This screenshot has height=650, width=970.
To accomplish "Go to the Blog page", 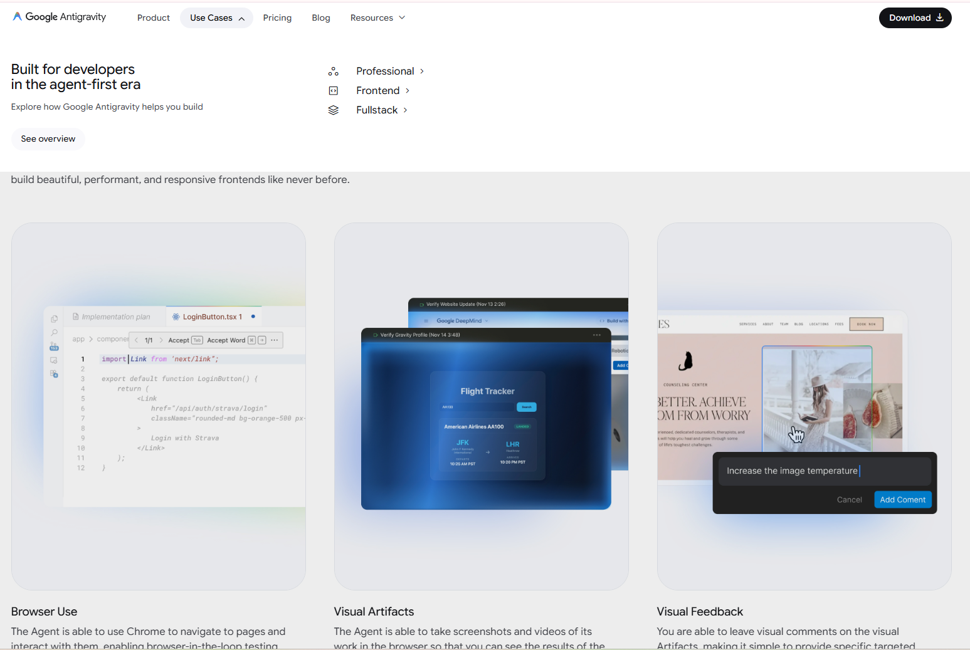I will click(x=320, y=18).
